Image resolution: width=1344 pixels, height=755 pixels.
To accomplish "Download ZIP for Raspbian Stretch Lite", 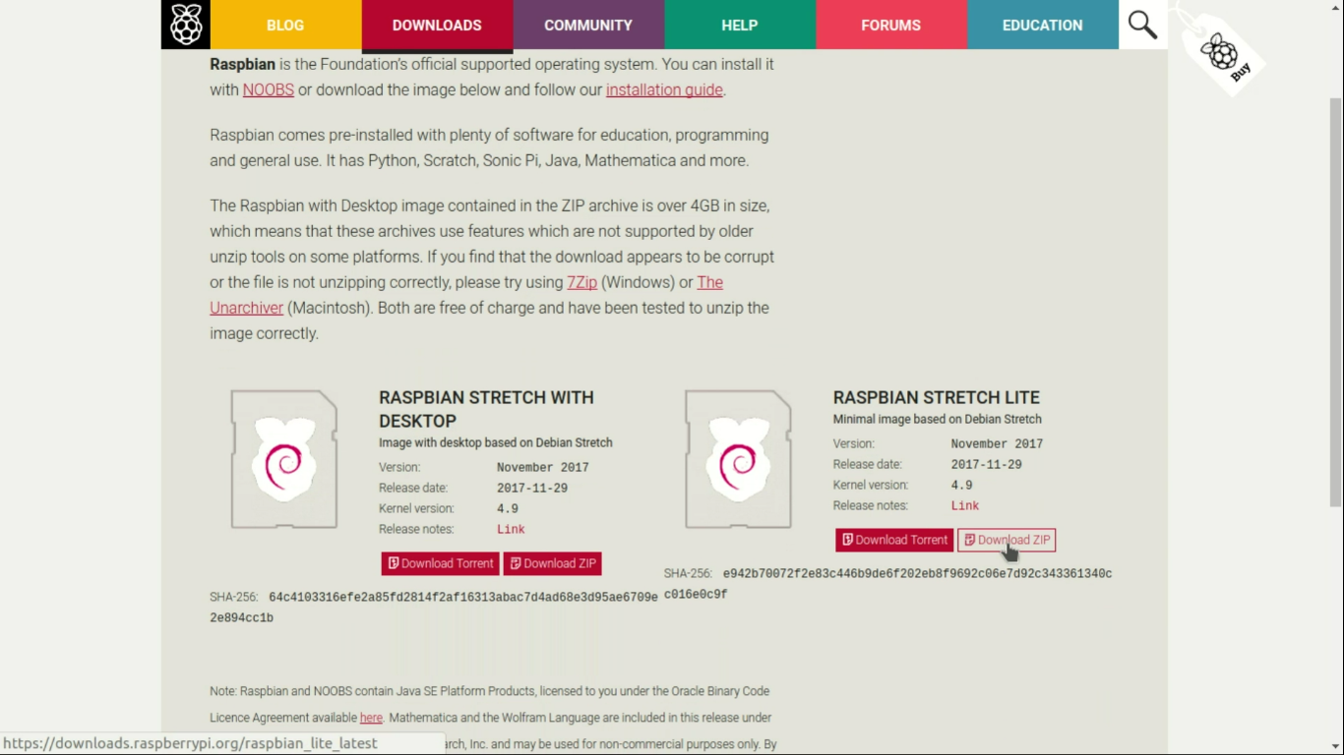I will (1007, 540).
